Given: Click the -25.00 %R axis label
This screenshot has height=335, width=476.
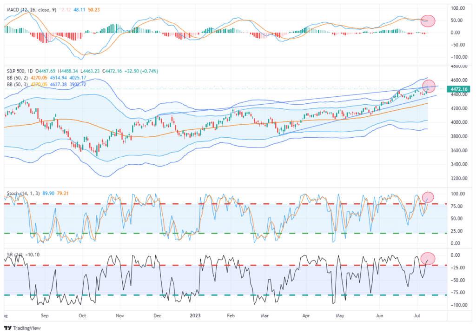Looking at the screenshot, I should (x=457, y=268).
